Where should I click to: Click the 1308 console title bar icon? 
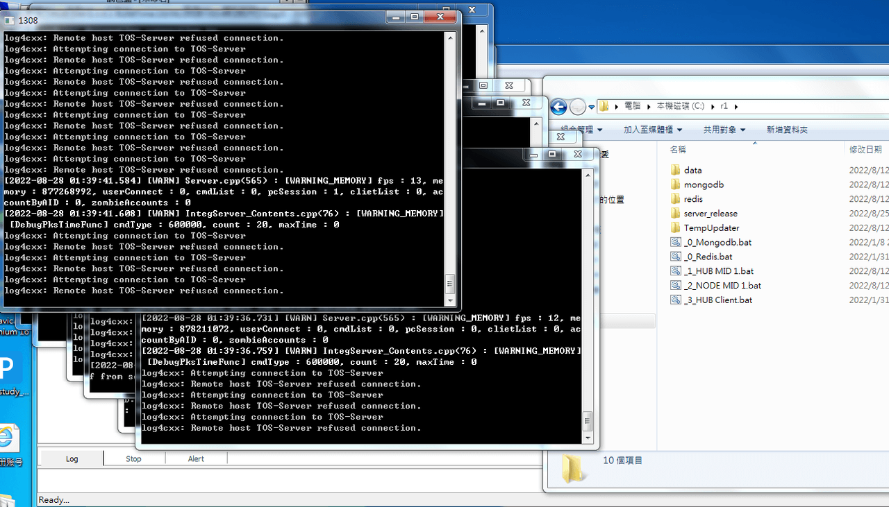(x=10, y=19)
